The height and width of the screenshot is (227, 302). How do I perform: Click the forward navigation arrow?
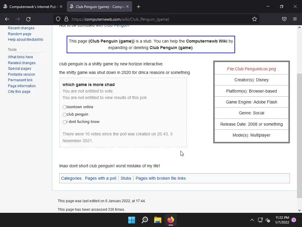[x=18, y=19]
